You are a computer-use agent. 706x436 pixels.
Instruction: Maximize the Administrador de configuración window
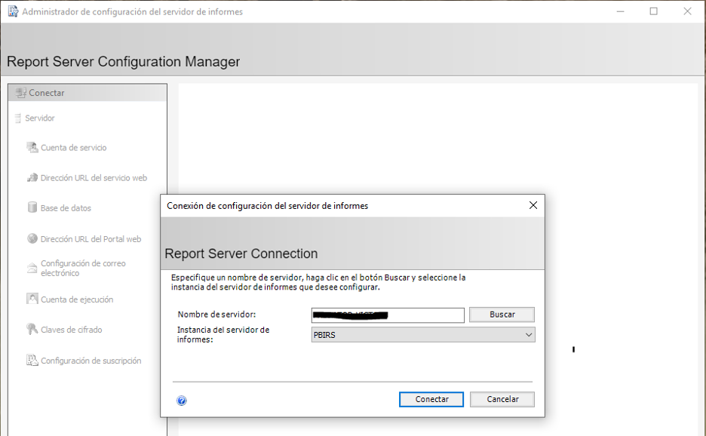click(653, 11)
